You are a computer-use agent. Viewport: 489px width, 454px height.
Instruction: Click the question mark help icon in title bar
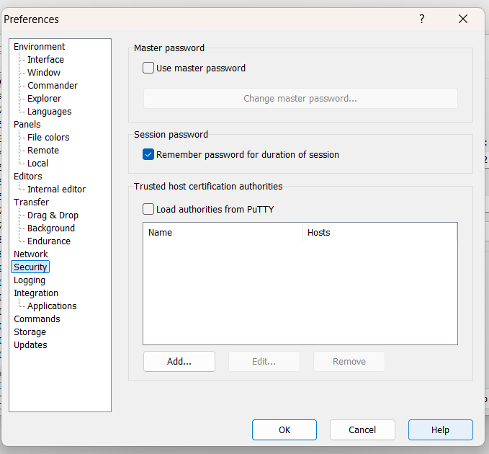[x=422, y=19]
